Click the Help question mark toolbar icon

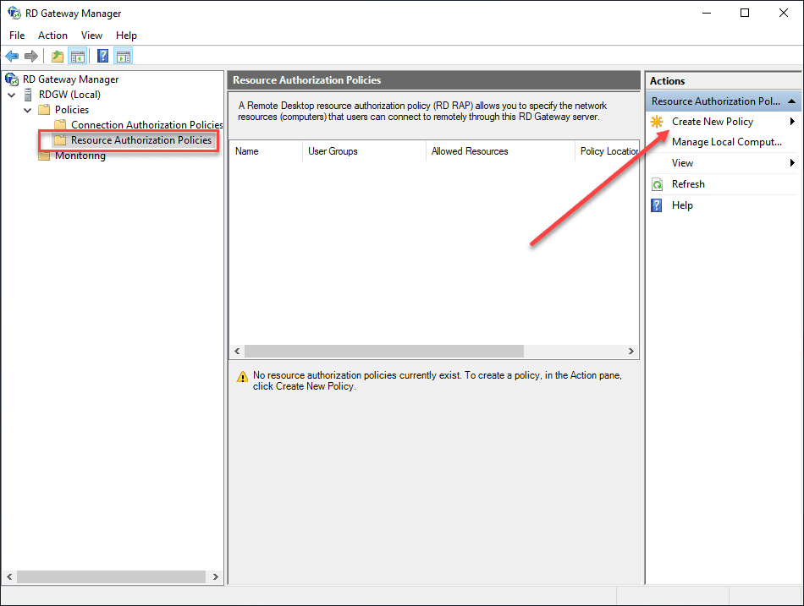pyautogui.click(x=102, y=56)
